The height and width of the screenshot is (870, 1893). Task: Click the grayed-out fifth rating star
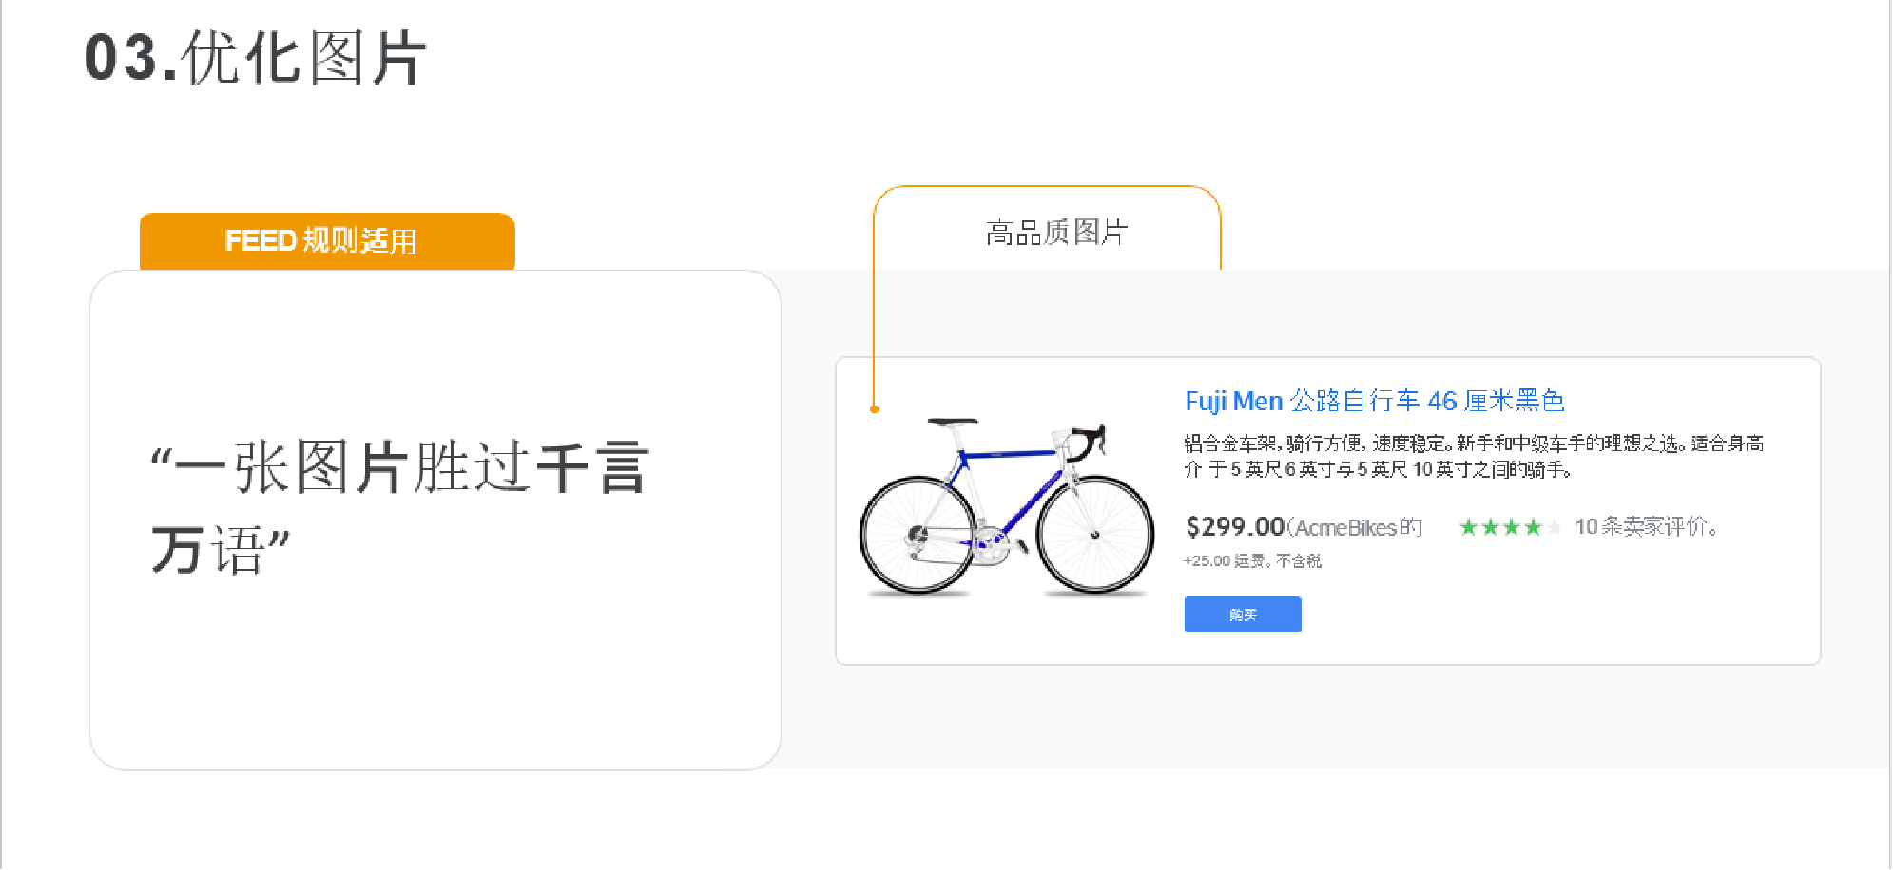(1556, 527)
